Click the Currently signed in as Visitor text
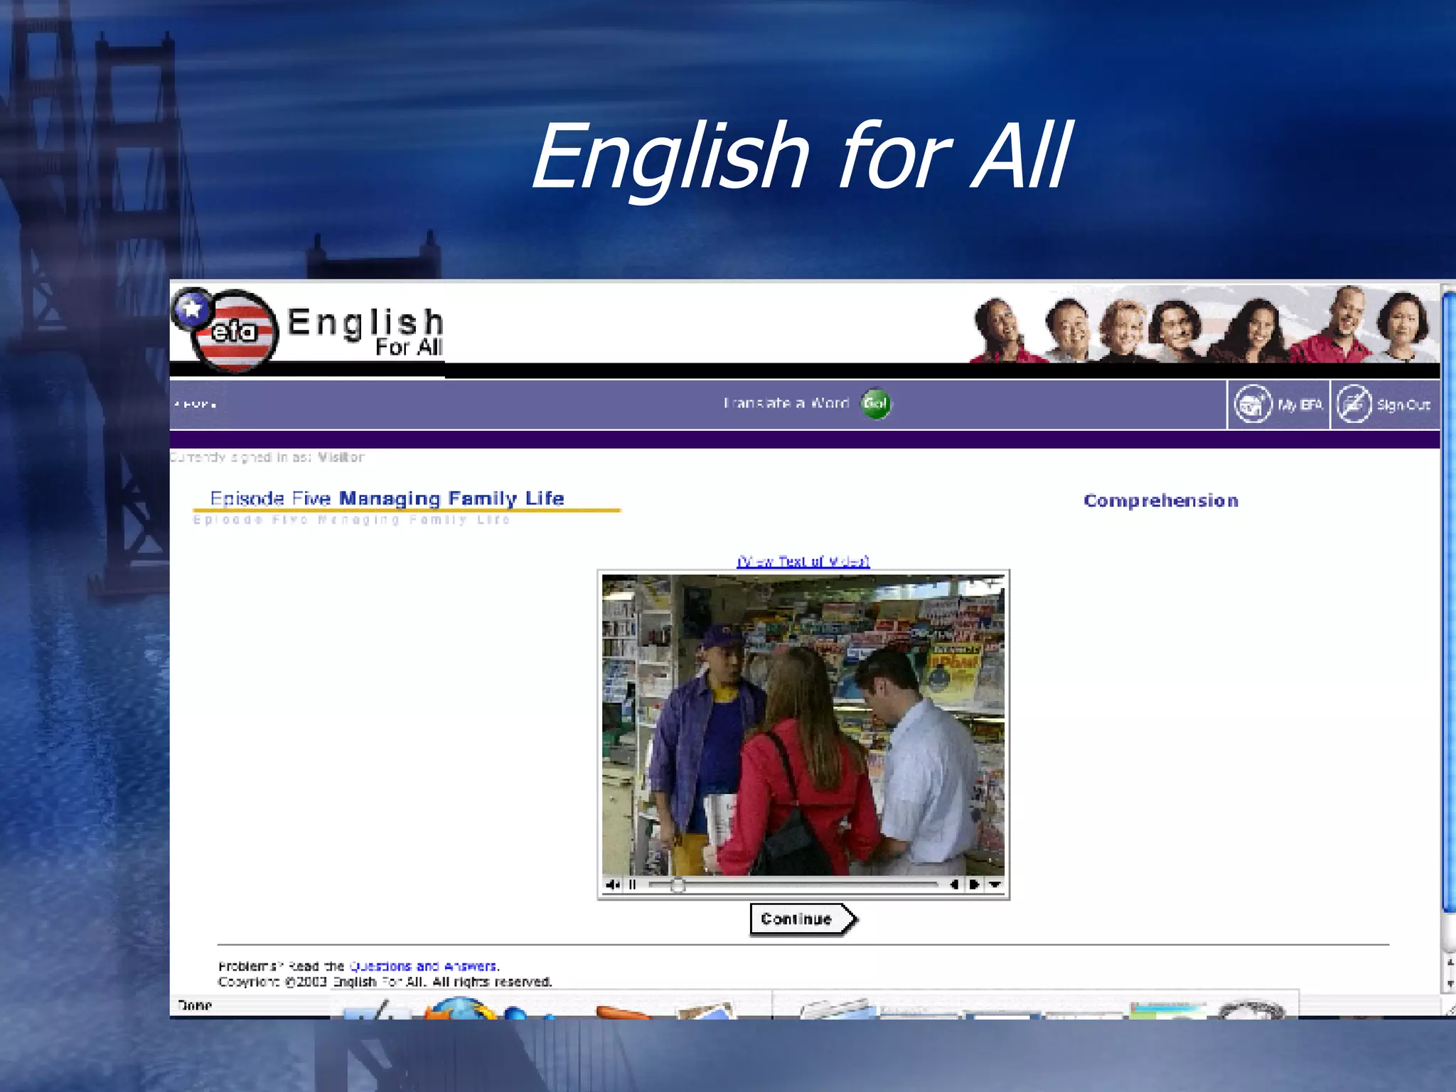 click(267, 457)
